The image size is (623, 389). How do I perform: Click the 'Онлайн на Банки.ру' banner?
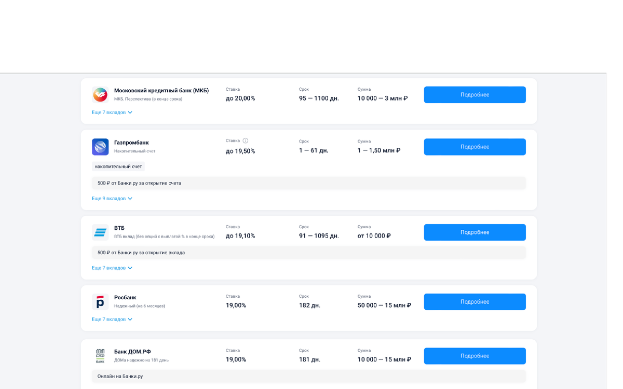point(309,376)
